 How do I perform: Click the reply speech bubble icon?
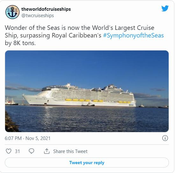point(31,151)
